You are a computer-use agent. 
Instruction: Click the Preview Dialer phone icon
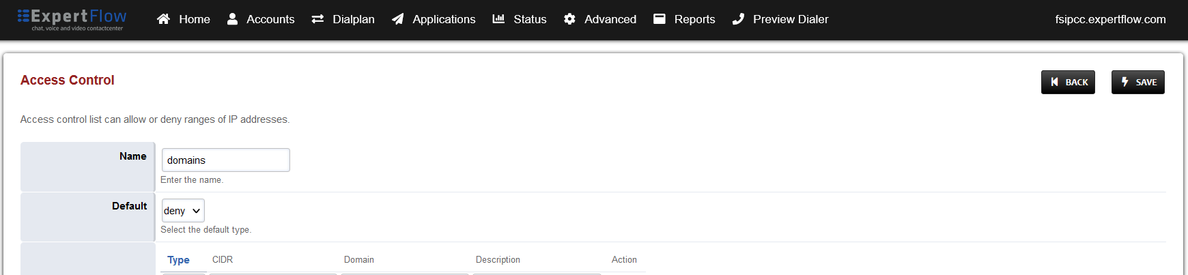(x=738, y=19)
